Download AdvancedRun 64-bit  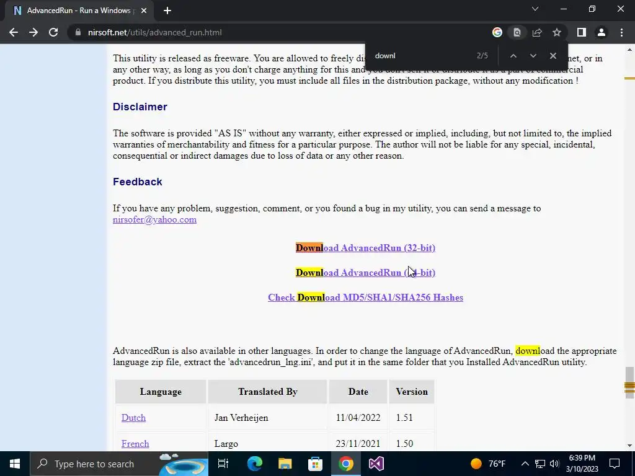click(365, 273)
